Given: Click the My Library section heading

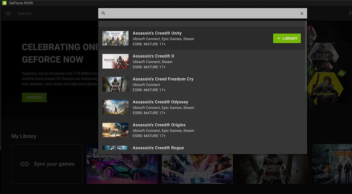Looking at the screenshot, I should (x=24, y=136).
